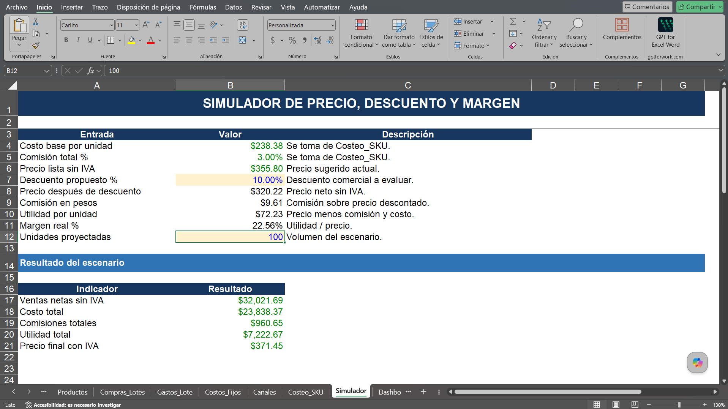The height and width of the screenshot is (409, 728).
Task: Open fill color dropdown arrow
Action: 141,40
